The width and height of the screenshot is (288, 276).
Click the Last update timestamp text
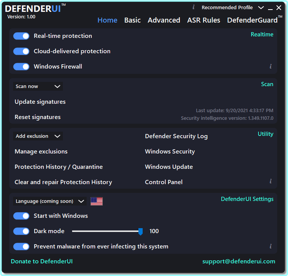pyautogui.click(x=235, y=111)
